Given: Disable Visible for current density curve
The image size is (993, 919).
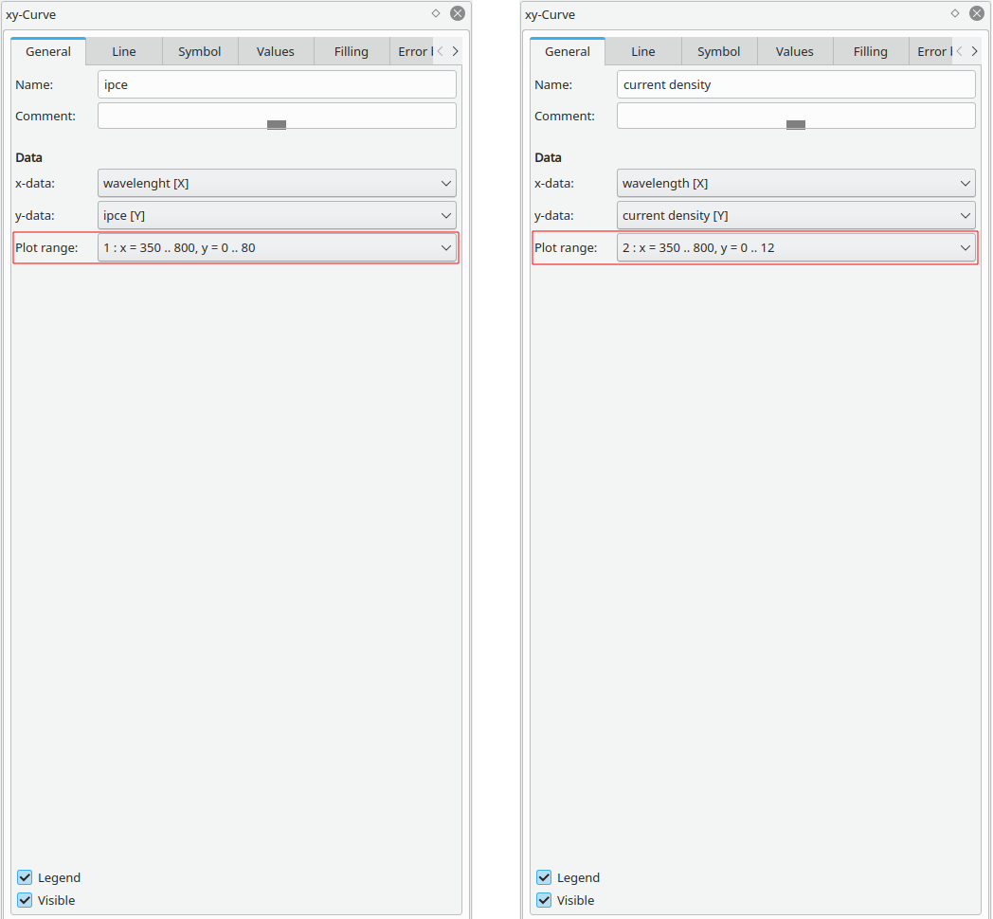Looking at the screenshot, I should click(x=544, y=900).
